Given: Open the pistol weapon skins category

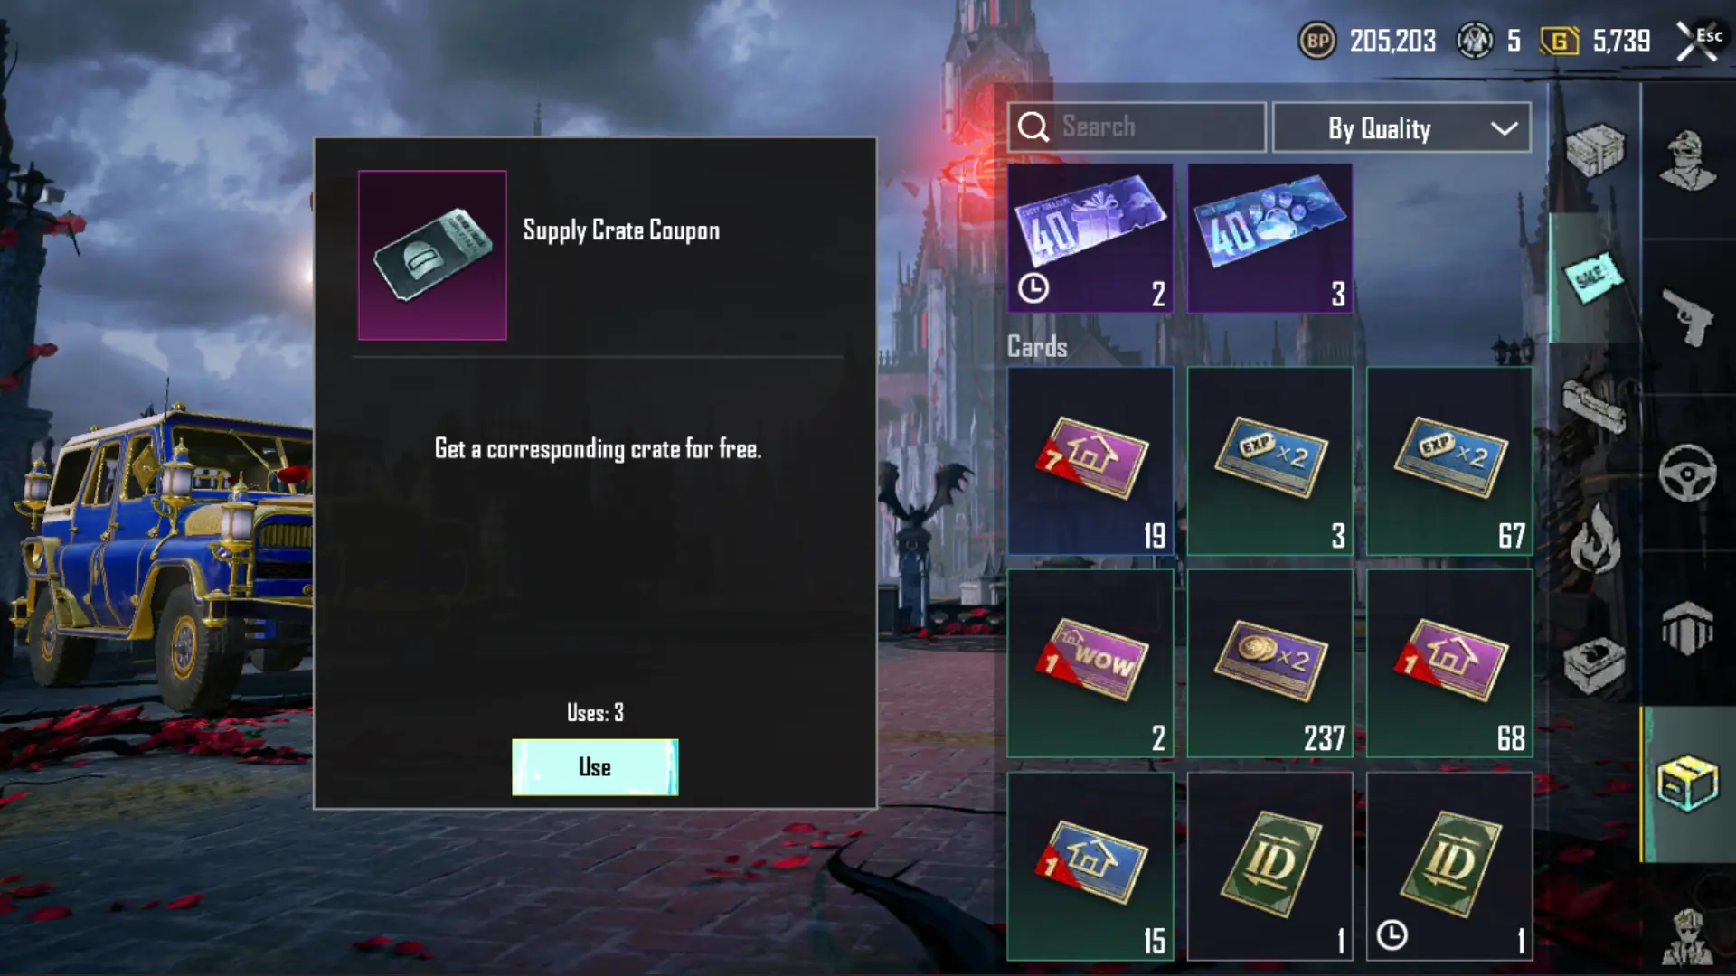Looking at the screenshot, I should click(x=1687, y=316).
